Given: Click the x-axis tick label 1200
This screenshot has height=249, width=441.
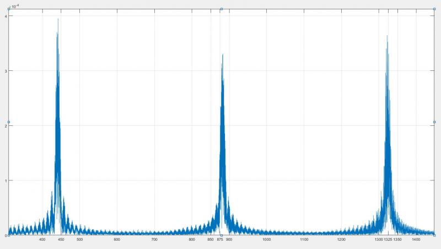Looking at the screenshot, I should [x=341, y=240].
